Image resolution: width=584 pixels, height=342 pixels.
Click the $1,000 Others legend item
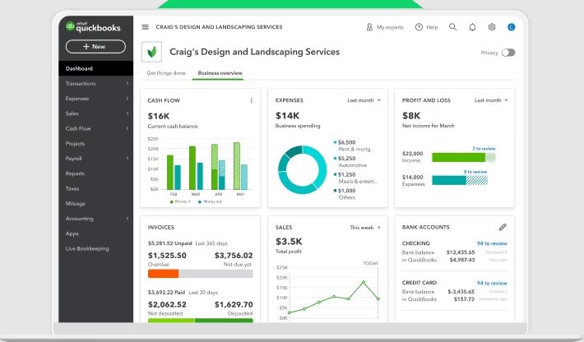click(345, 194)
